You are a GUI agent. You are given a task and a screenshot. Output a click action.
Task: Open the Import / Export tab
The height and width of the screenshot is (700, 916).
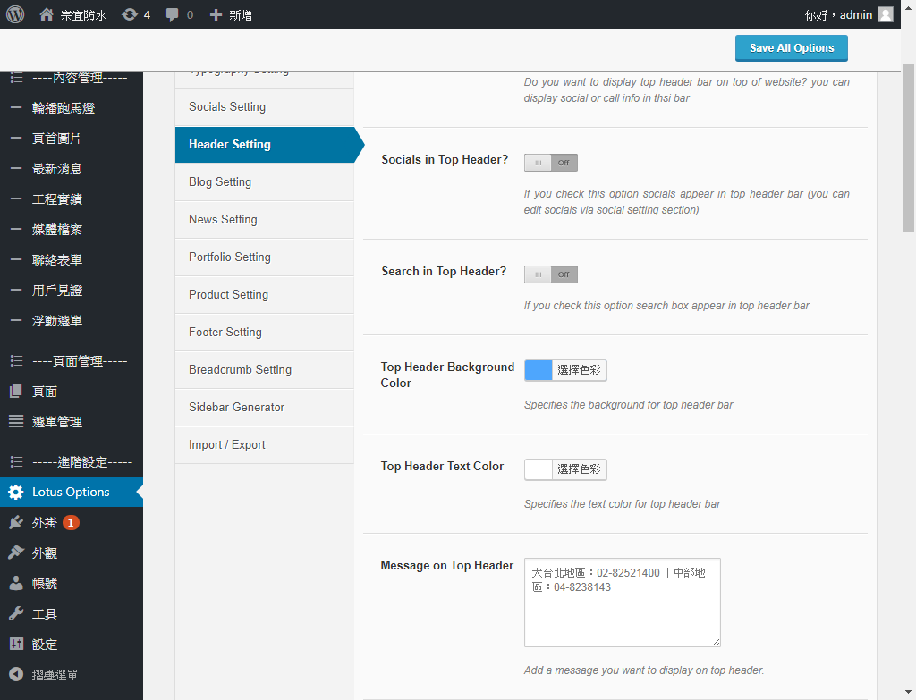pyautogui.click(x=264, y=445)
